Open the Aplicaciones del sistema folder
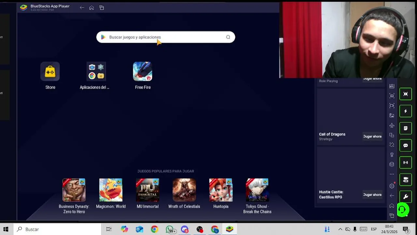 [96, 71]
